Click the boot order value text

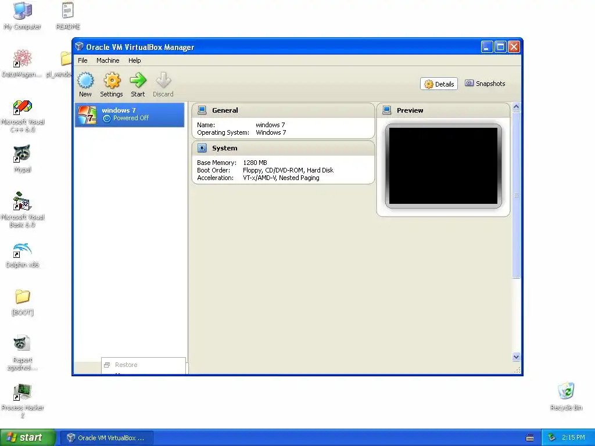tap(288, 170)
